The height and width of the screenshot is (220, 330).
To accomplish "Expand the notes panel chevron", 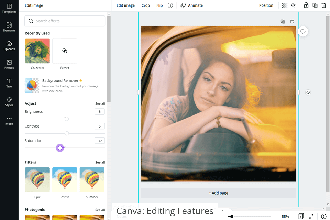I will click(x=223, y=211).
